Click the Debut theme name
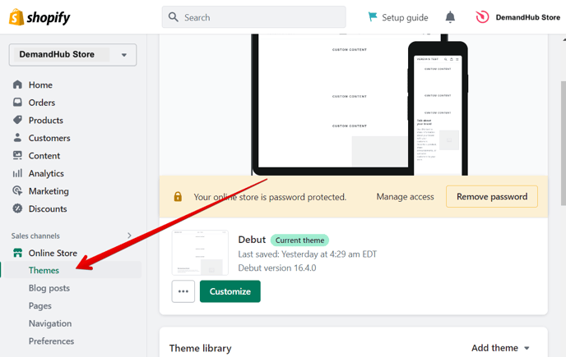The height and width of the screenshot is (357, 566). [252, 240]
